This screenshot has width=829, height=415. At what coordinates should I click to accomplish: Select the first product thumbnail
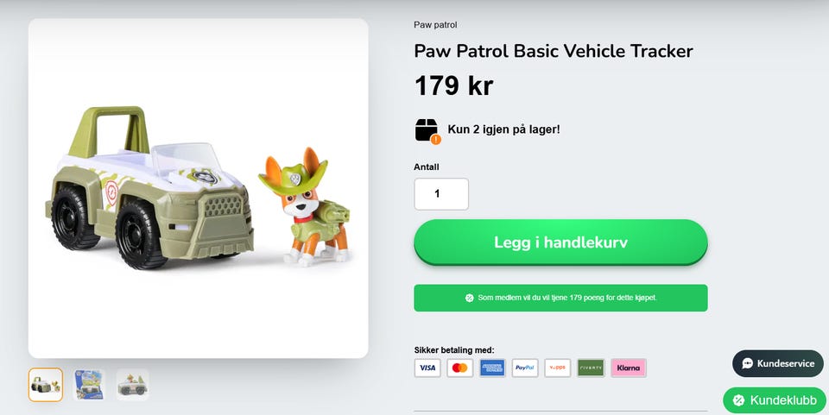point(46,385)
